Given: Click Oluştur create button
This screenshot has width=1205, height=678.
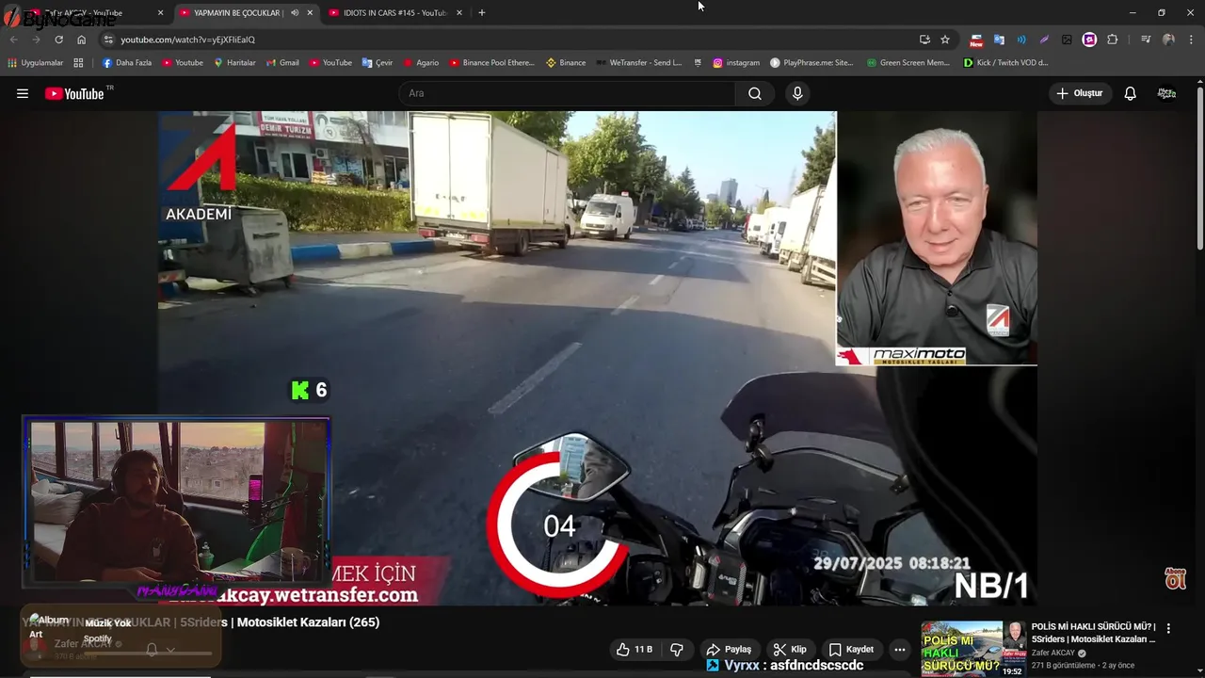Looking at the screenshot, I should [1081, 93].
